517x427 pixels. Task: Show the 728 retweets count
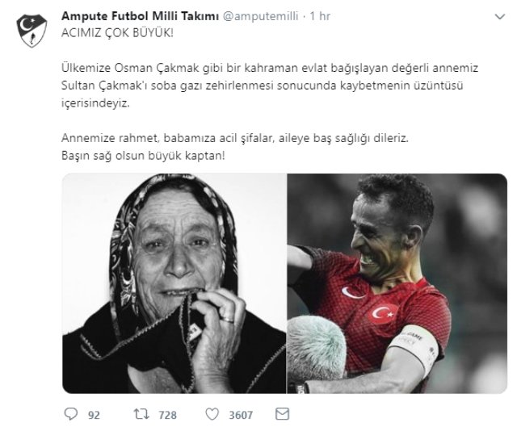(x=167, y=415)
